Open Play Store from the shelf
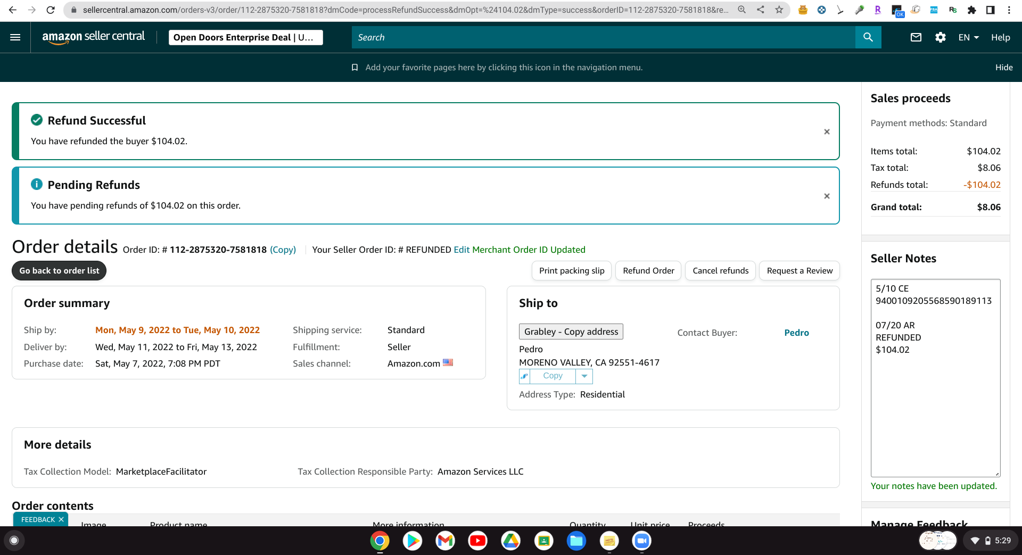 pos(413,541)
